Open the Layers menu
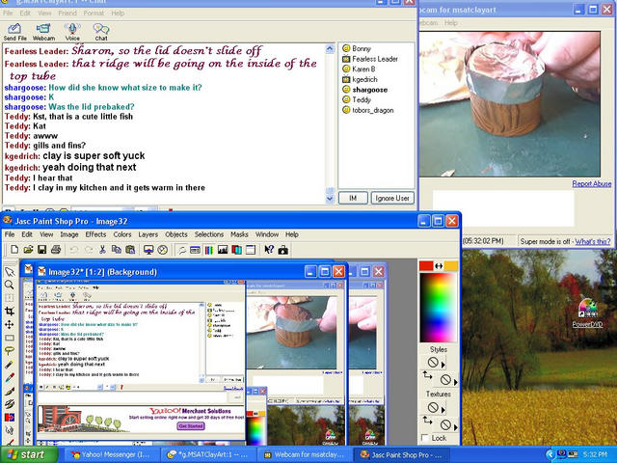Image resolution: width=617 pixels, height=463 pixels. 148,234
